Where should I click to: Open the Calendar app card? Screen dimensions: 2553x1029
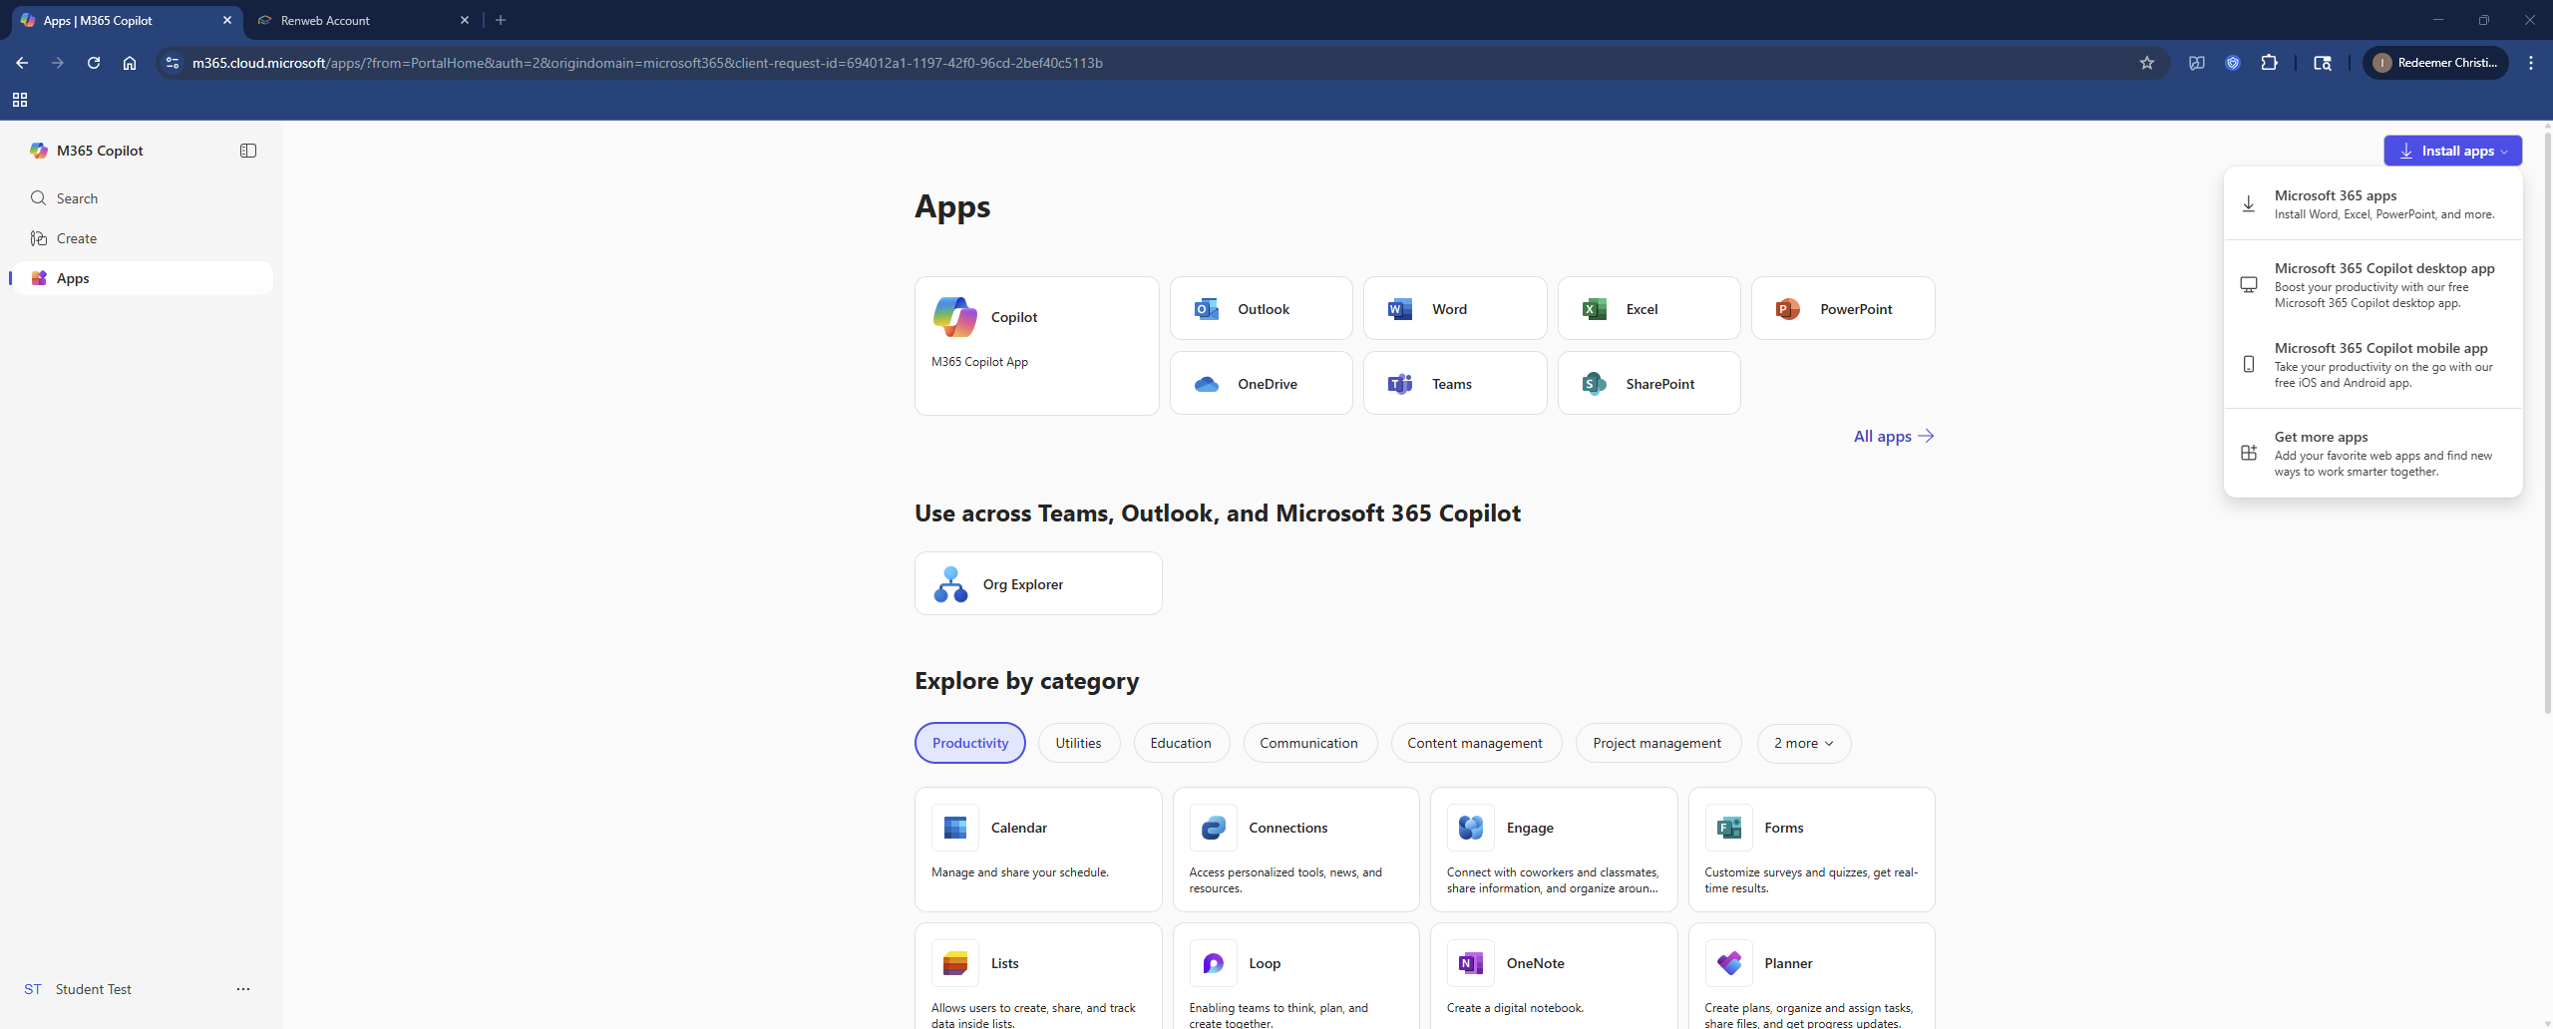coord(1038,850)
